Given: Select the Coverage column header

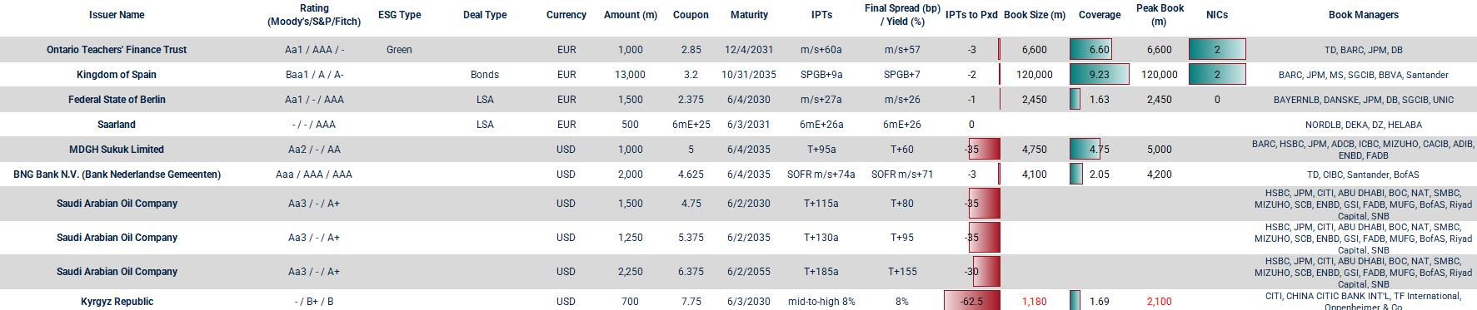Looking at the screenshot, I should [1100, 15].
